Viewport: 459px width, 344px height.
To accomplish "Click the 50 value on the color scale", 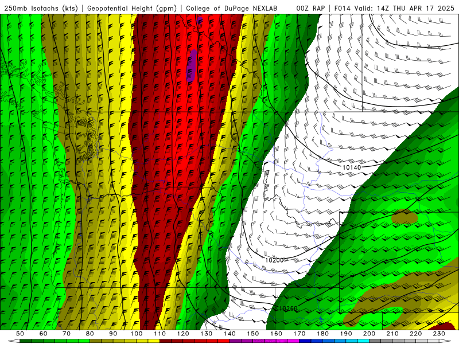I will point(20,334).
